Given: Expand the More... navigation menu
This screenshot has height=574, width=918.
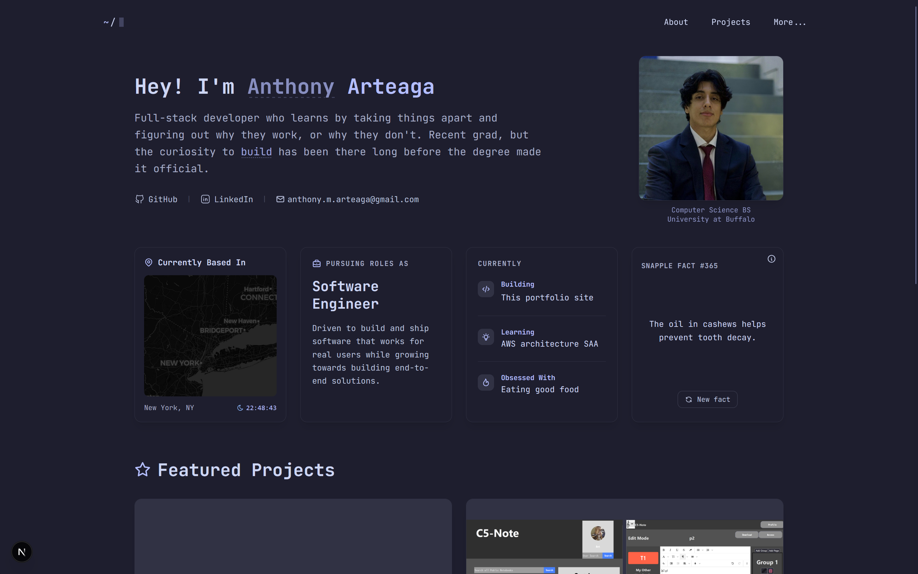Looking at the screenshot, I should pos(790,22).
